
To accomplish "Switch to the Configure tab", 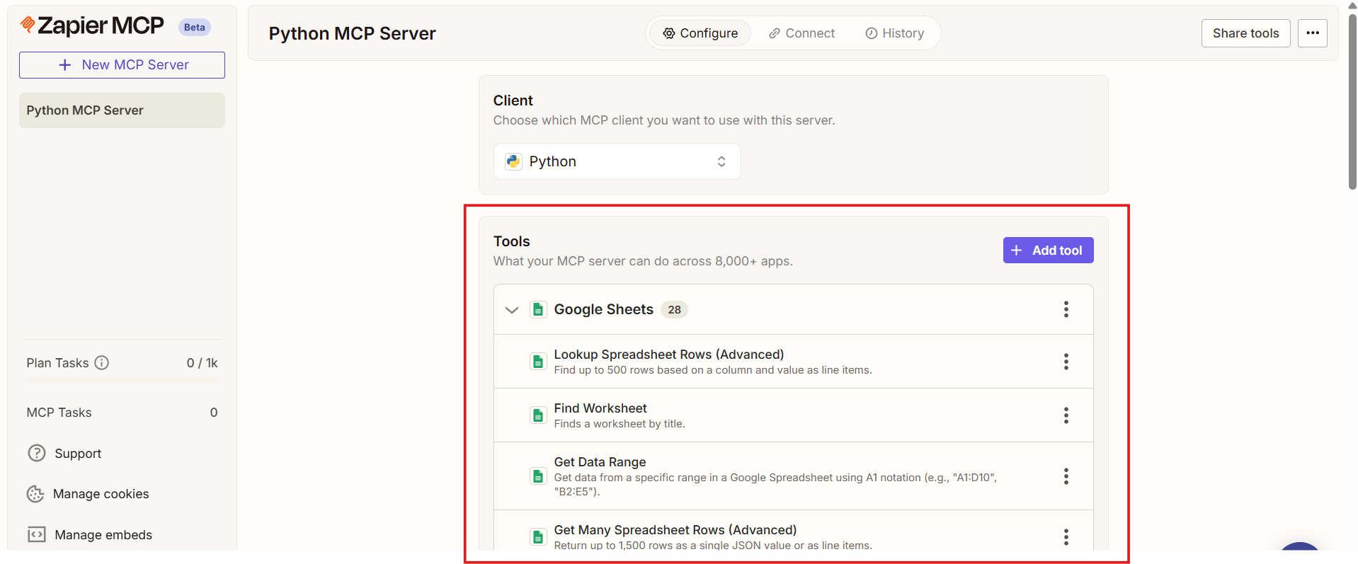I will [700, 33].
